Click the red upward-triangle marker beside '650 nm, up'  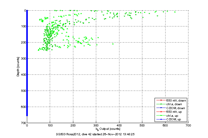point(161,112)
